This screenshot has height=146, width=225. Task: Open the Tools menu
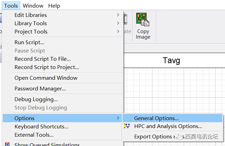click(x=11, y=6)
